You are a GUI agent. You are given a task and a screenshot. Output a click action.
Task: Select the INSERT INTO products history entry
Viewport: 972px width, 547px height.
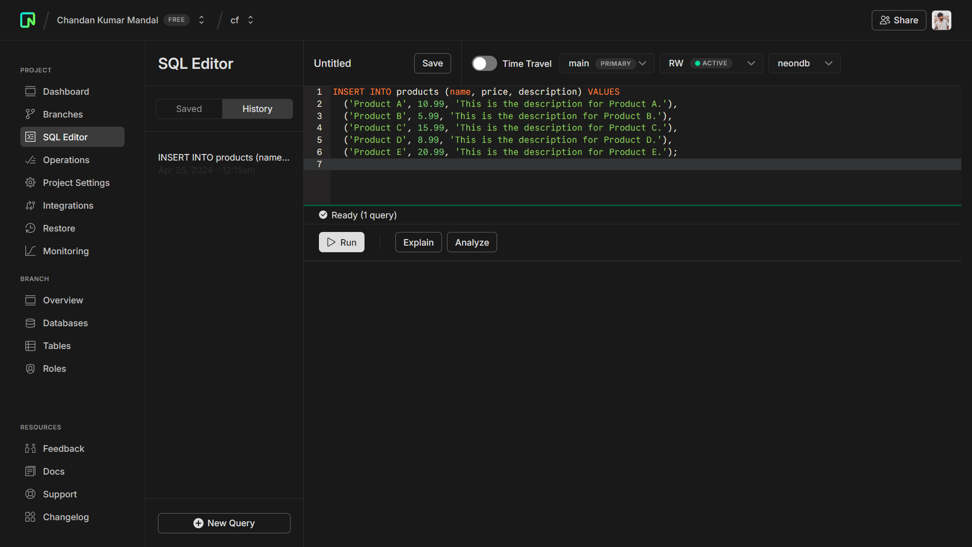[224, 163]
